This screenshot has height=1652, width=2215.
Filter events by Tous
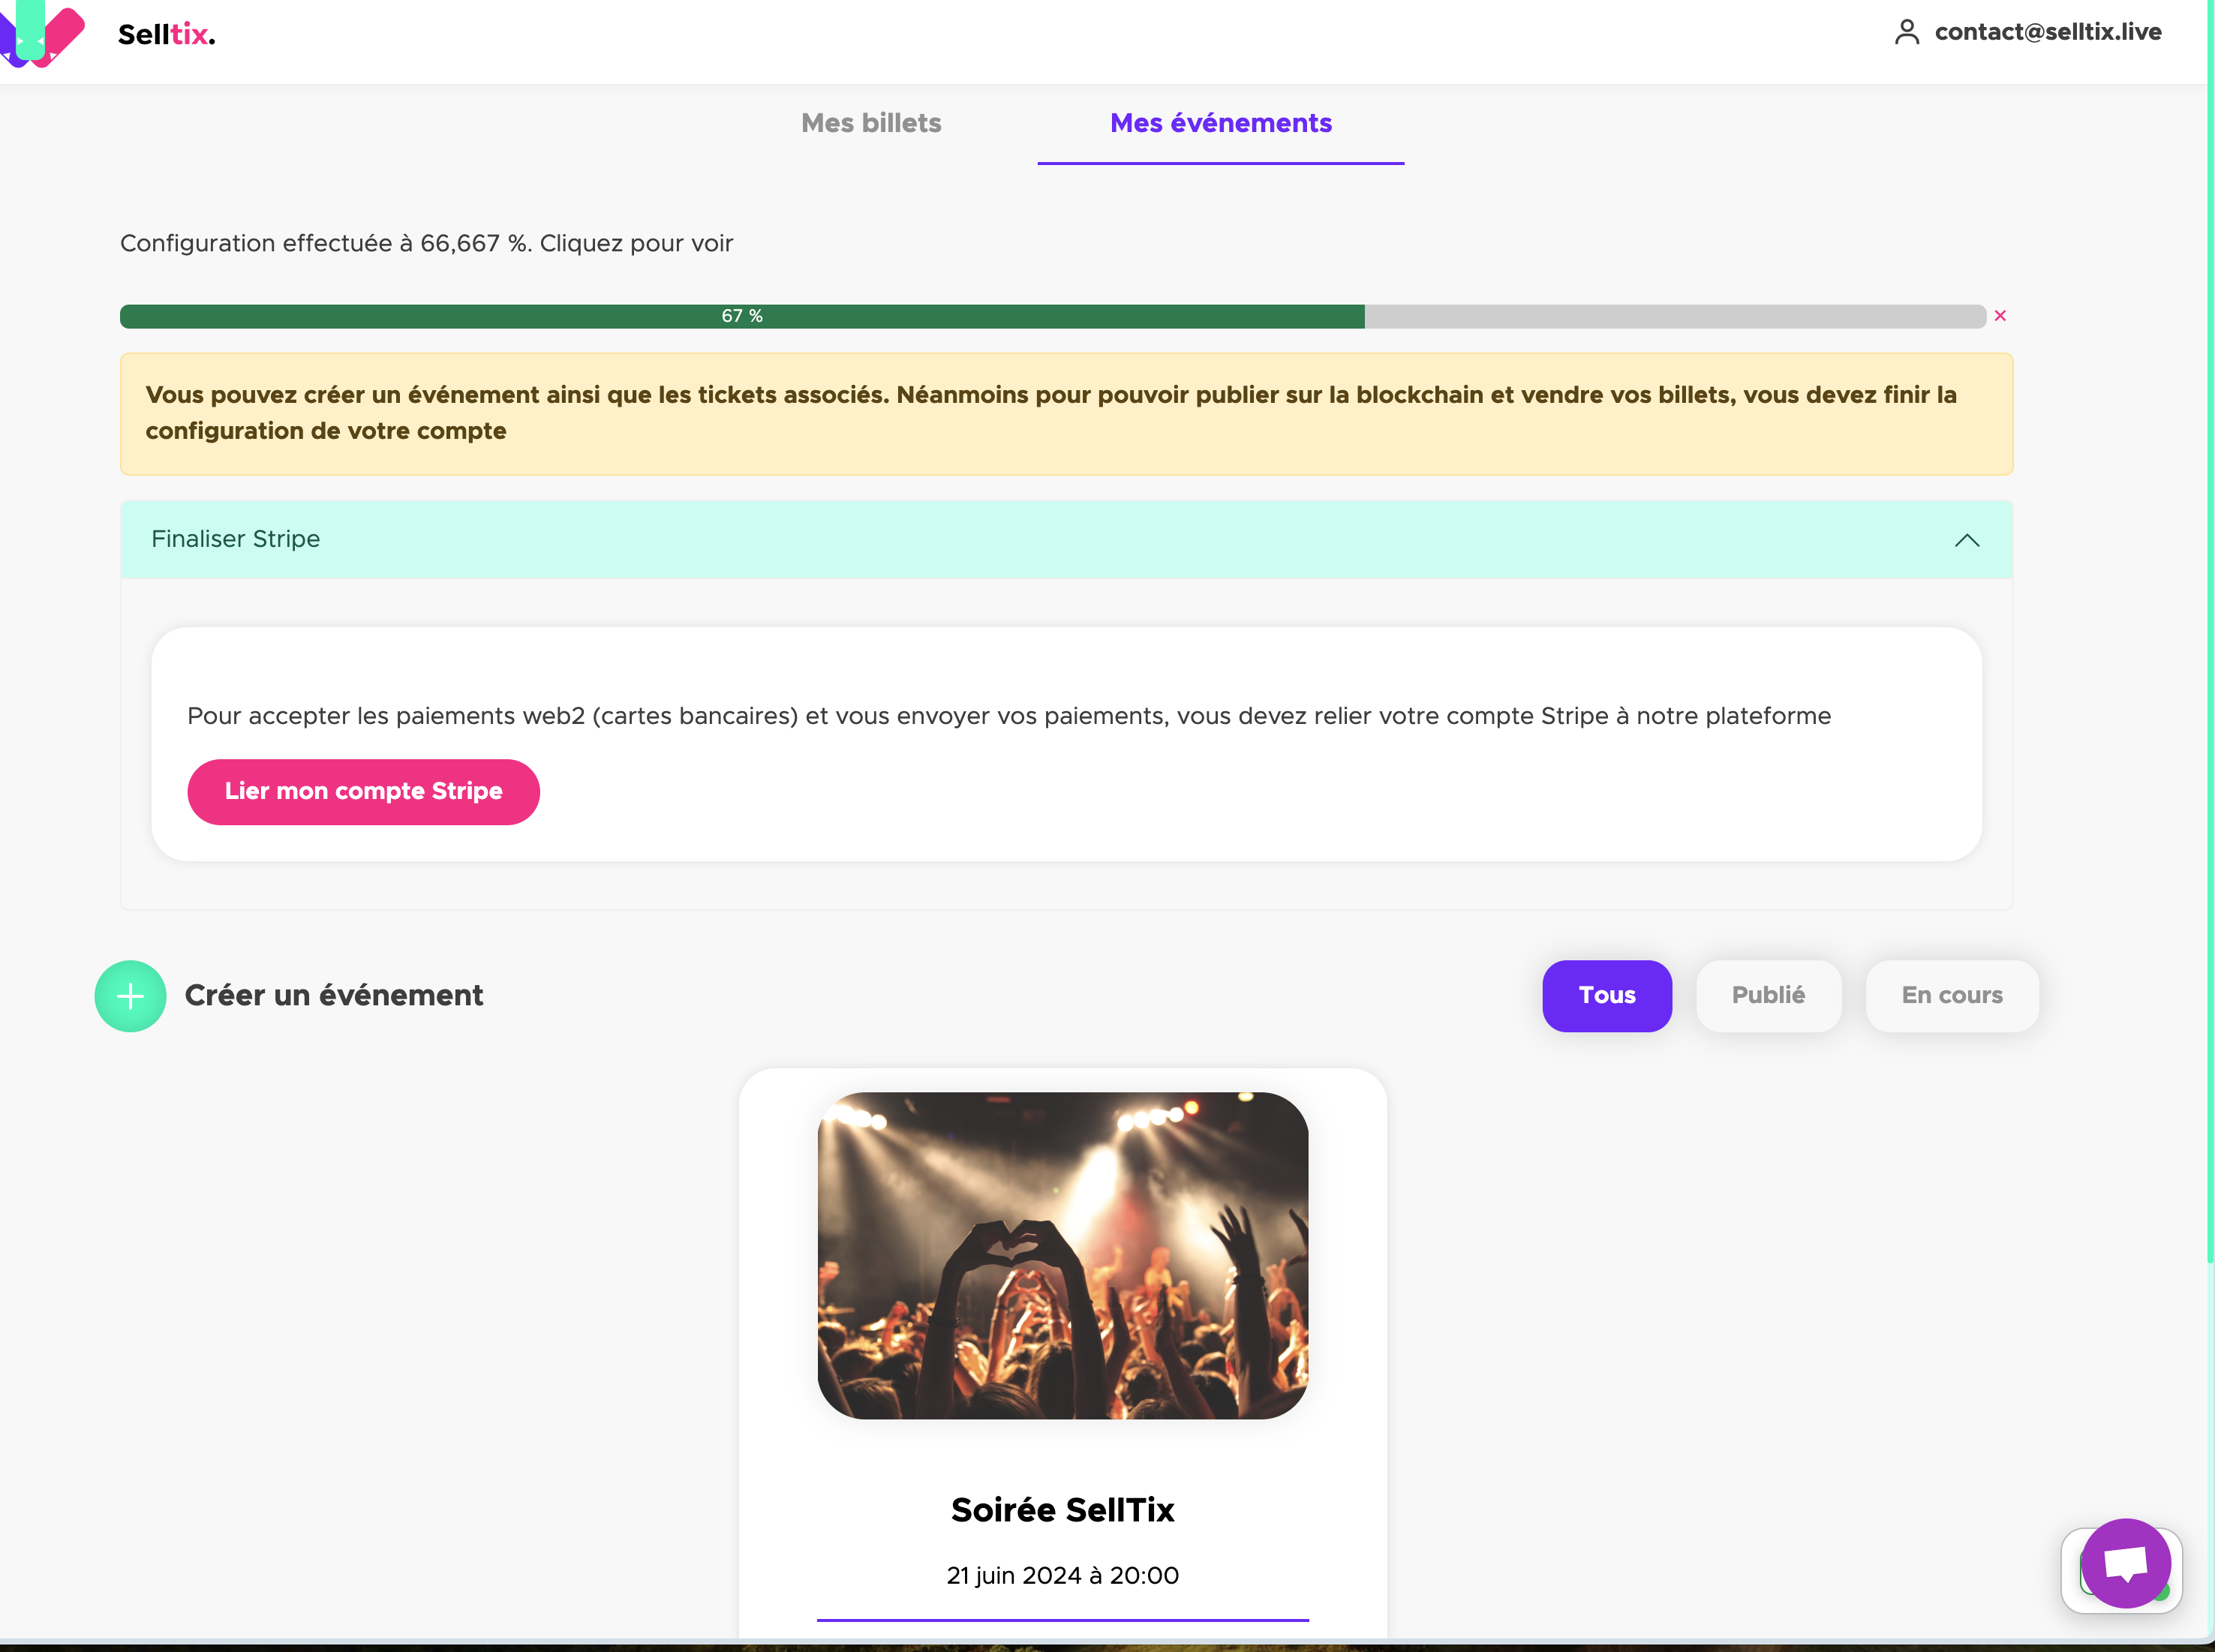click(1606, 996)
